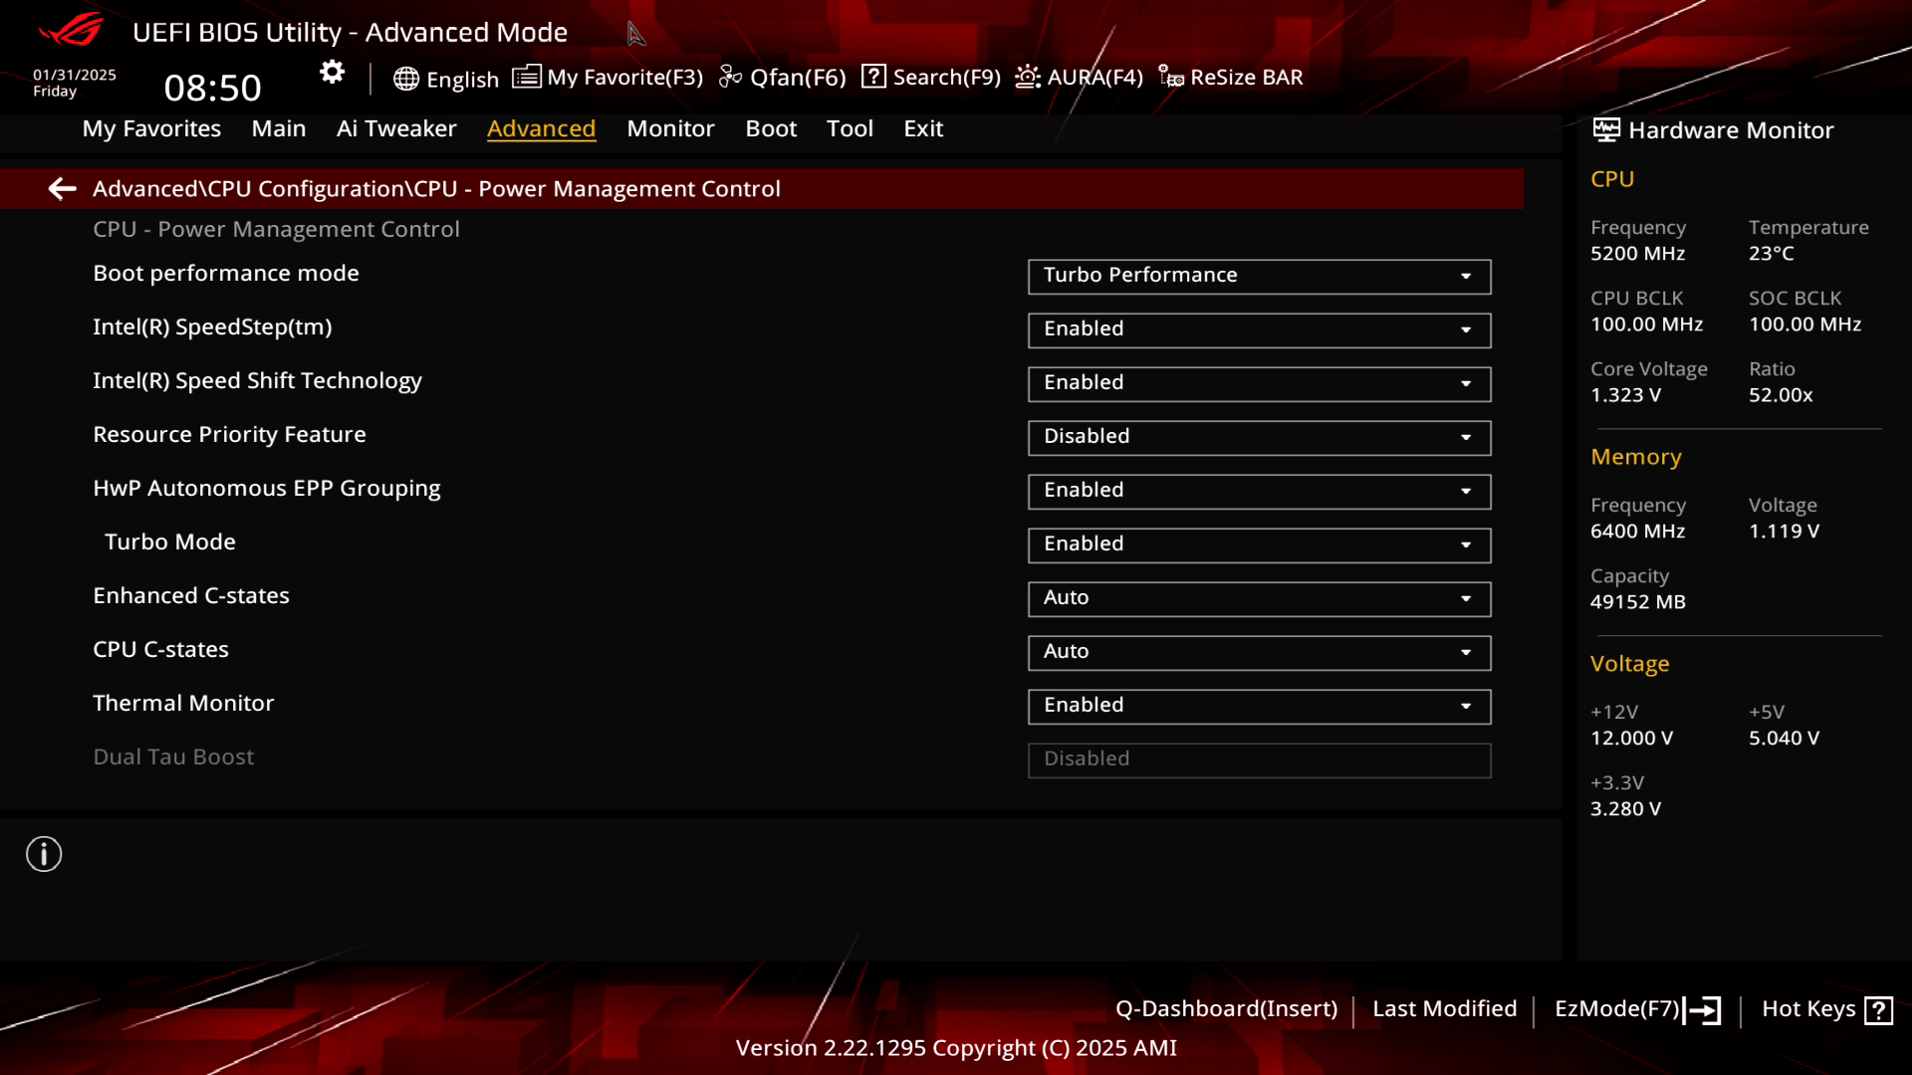Open Qfan control with F6 icon

pos(783,76)
